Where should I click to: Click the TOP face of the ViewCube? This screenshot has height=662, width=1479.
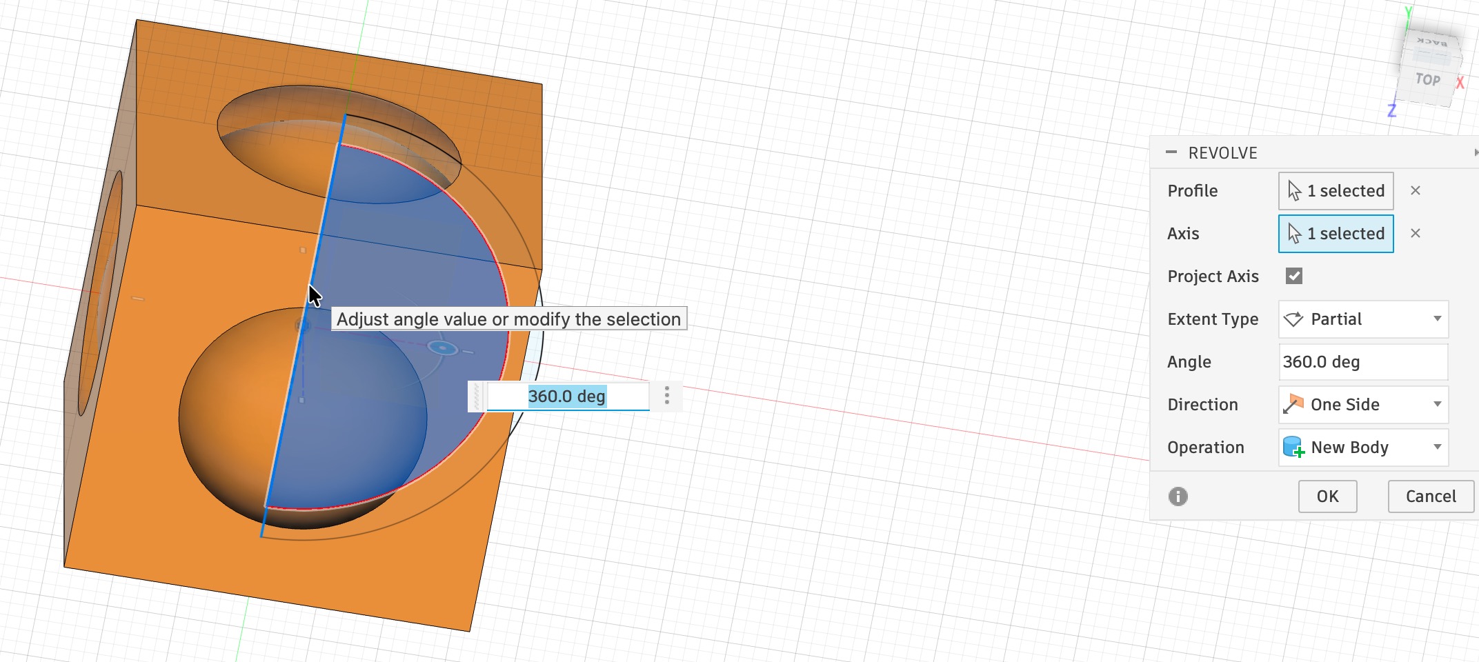pos(1427,80)
